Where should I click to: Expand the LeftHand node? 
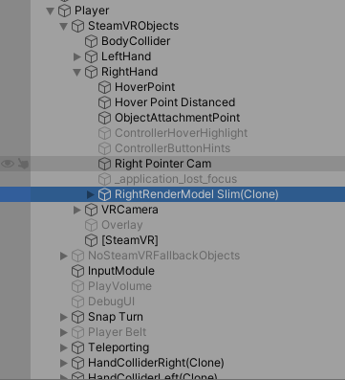point(77,56)
